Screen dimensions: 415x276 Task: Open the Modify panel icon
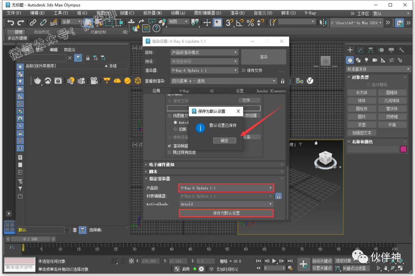pyautogui.click(x=360, y=50)
